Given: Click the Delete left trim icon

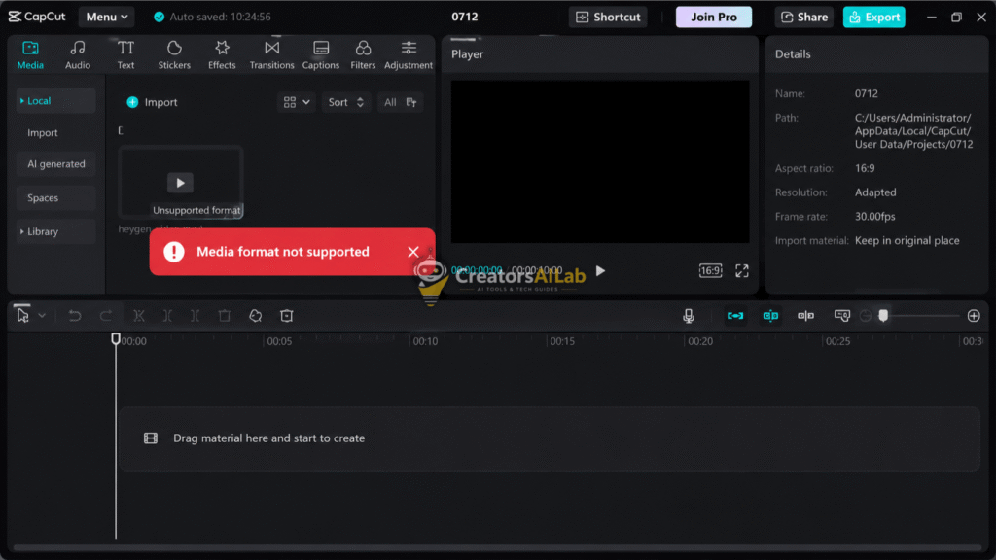Looking at the screenshot, I should (x=167, y=316).
